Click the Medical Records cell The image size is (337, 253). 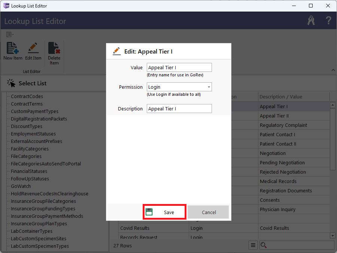pos(294,182)
